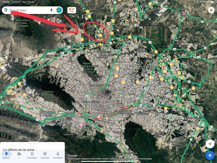Click the "Buscar aquí" search field
Viewport: 217px width, 163px height.
(x=32, y=10)
